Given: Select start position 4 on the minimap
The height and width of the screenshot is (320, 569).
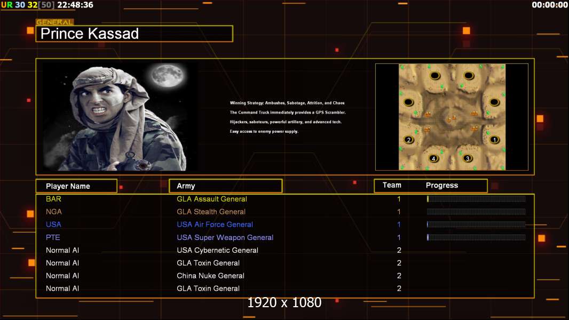Looking at the screenshot, I should (x=433, y=158).
